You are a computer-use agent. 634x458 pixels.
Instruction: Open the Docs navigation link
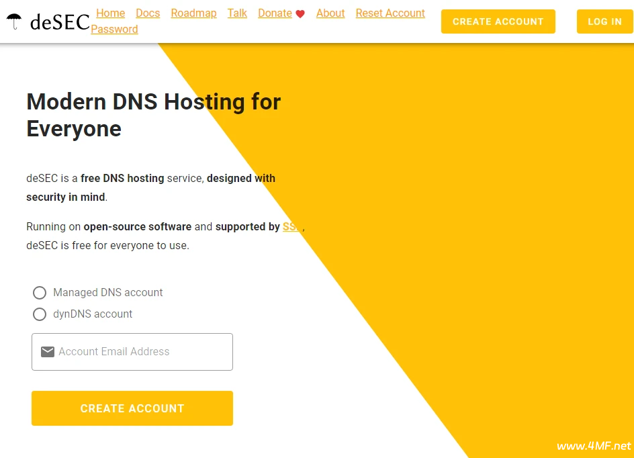[148, 13]
